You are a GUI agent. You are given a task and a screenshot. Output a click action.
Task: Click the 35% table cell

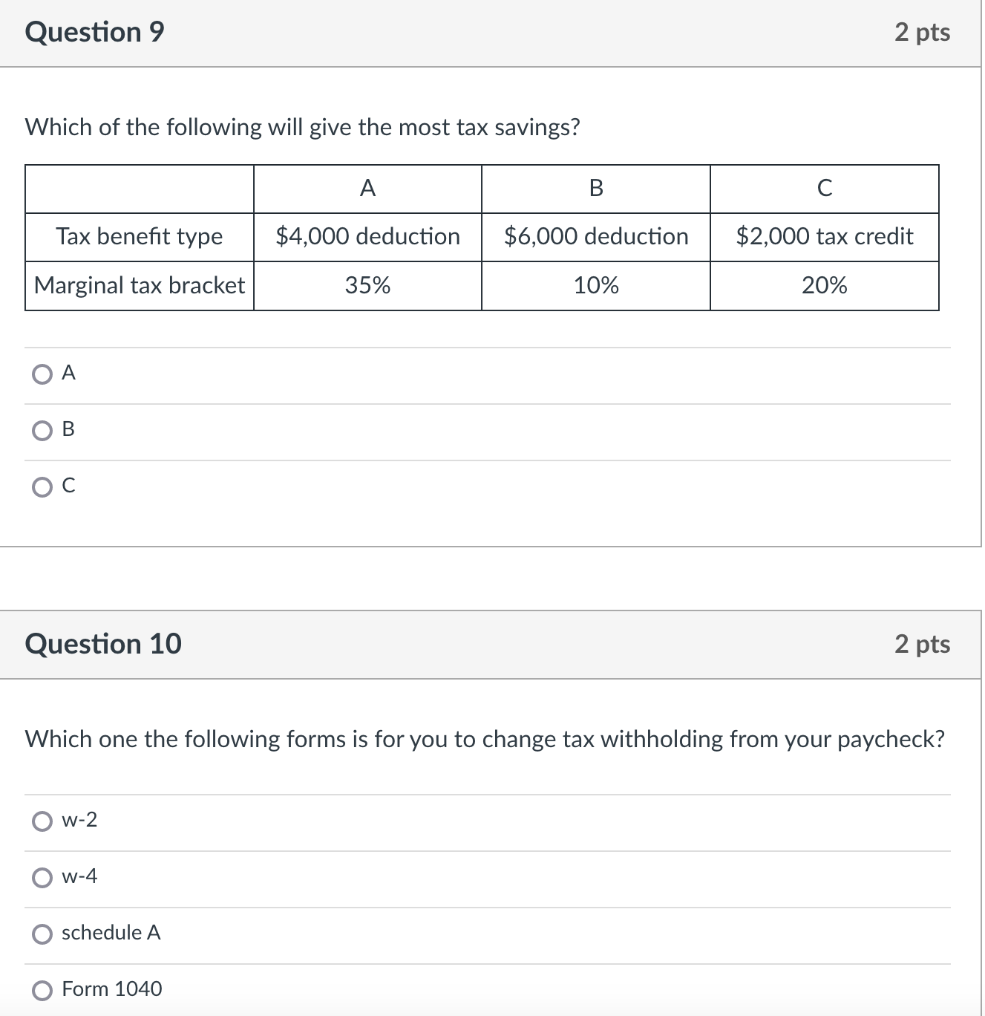367,284
